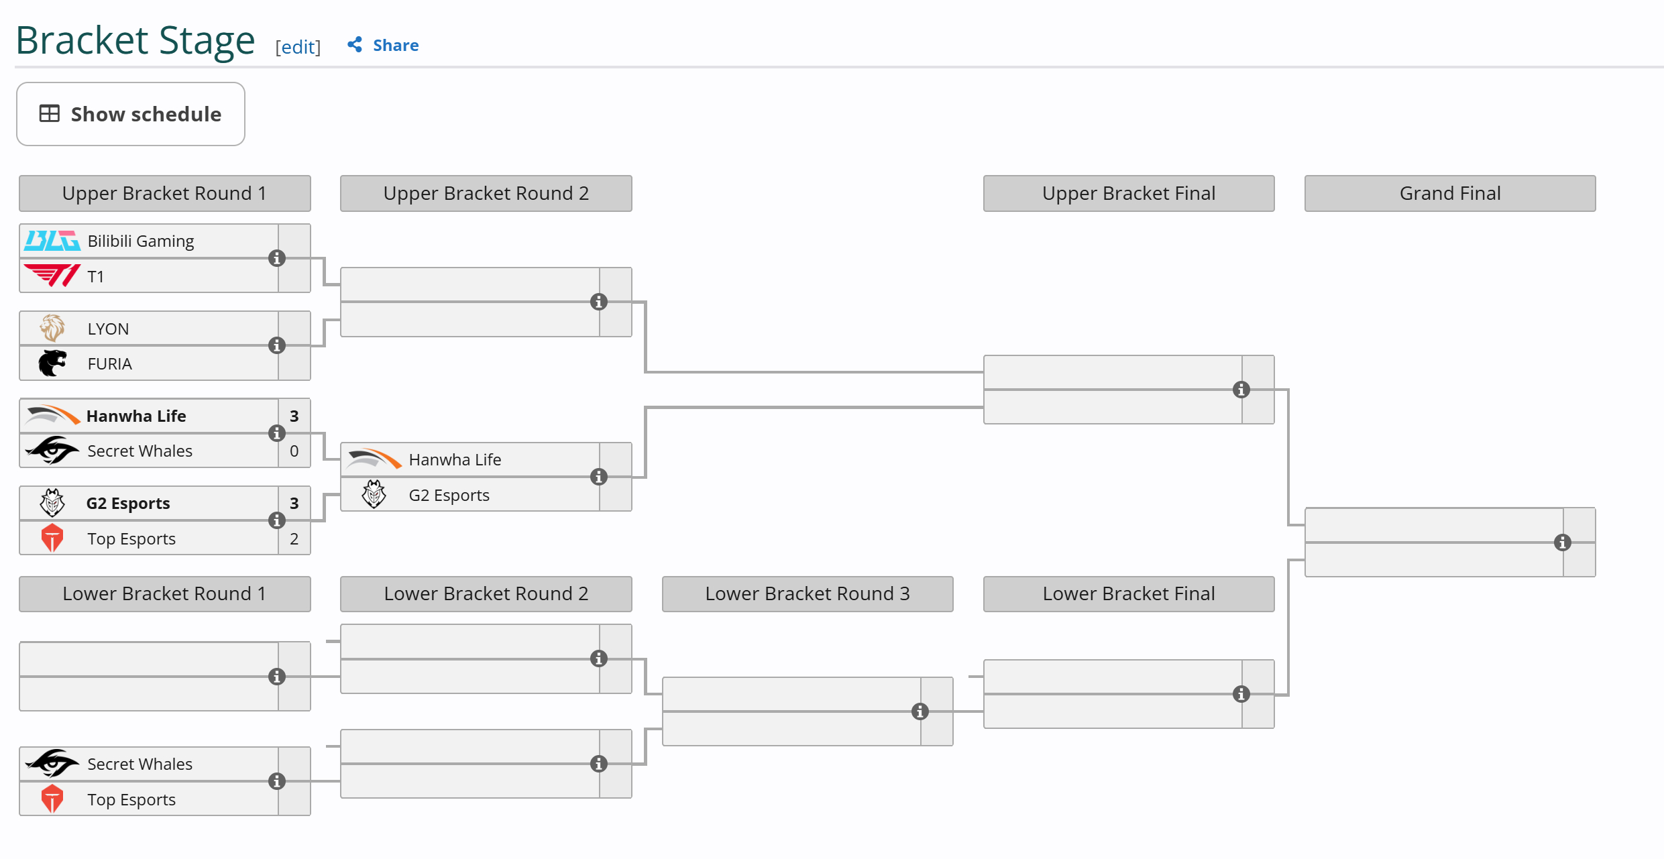The width and height of the screenshot is (1664, 859).
Task: Open info icon for Hanwha Life vs G2 Esports match
Action: 599,477
